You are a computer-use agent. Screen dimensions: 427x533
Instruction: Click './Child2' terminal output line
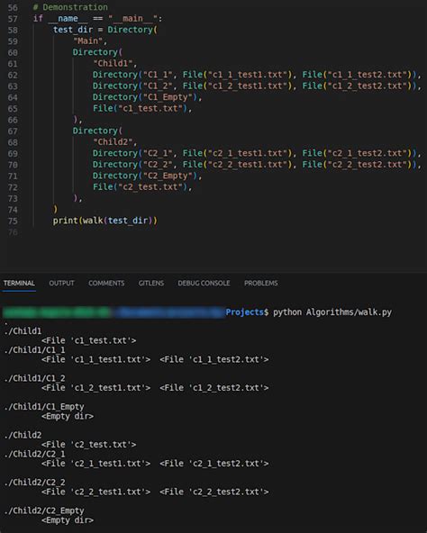23,435
